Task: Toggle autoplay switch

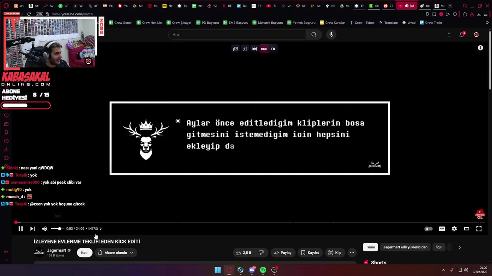Action: pyautogui.click(x=429, y=229)
